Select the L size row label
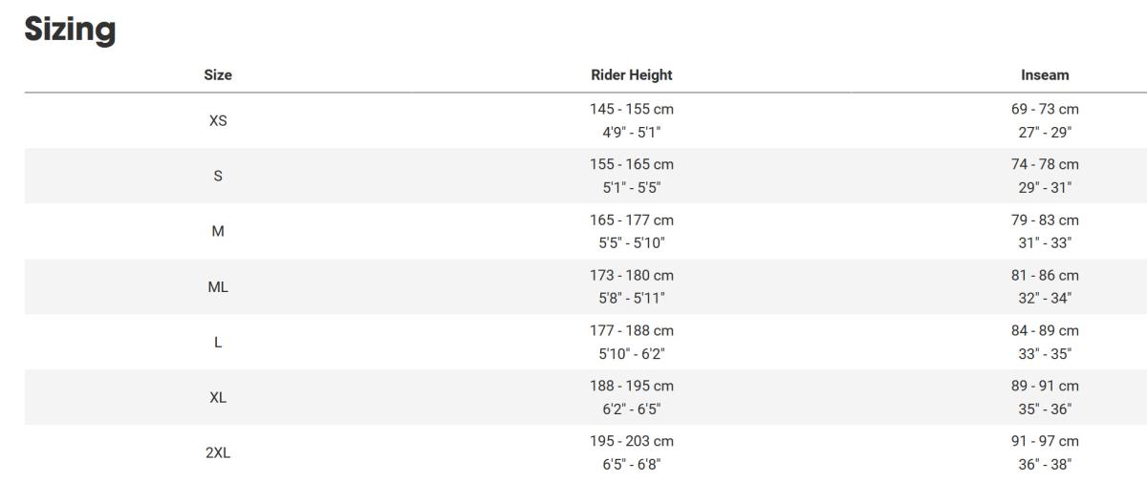The image size is (1147, 503). 218,343
